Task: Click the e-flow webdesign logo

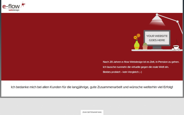Action: [14, 6]
